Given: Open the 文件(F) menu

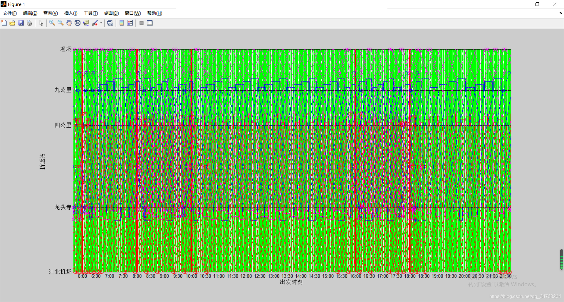Looking at the screenshot, I should 10,13.
